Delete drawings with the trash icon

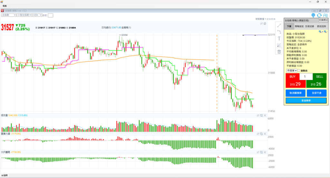279,52
